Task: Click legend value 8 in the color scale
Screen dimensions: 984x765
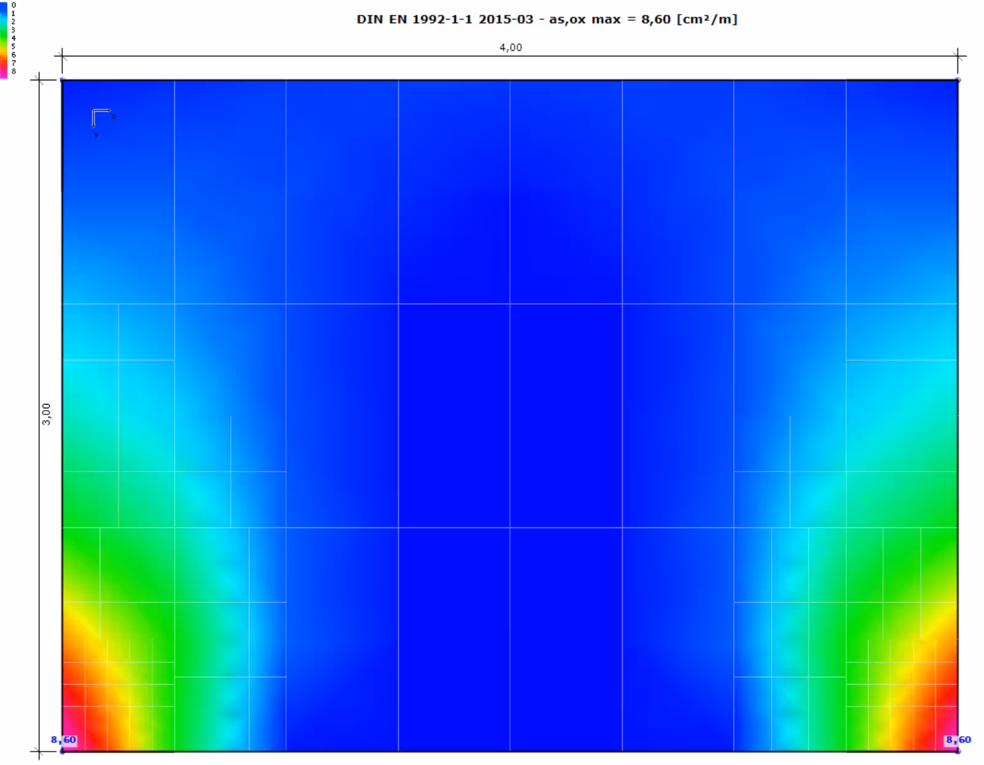Action: coord(14,72)
